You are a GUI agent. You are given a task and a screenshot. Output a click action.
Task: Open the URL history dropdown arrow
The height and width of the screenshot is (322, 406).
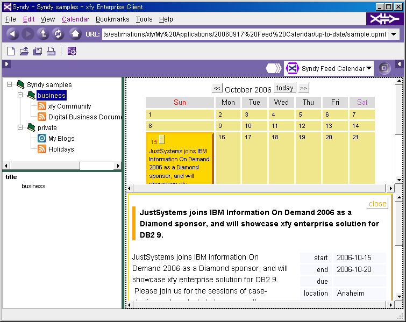pos(394,34)
